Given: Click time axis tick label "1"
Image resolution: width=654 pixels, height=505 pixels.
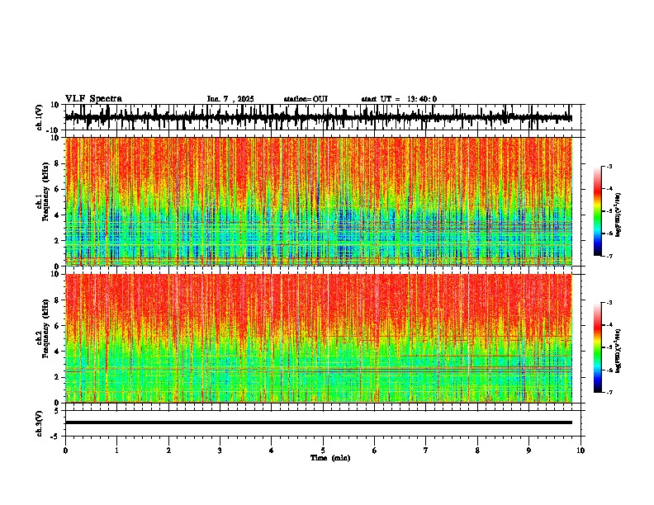Looking at the screenshot, I should tap(116, 451).
